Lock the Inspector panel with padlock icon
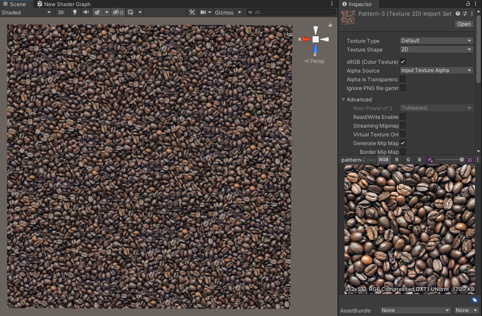The image size is (482, 316). point(468,4)
